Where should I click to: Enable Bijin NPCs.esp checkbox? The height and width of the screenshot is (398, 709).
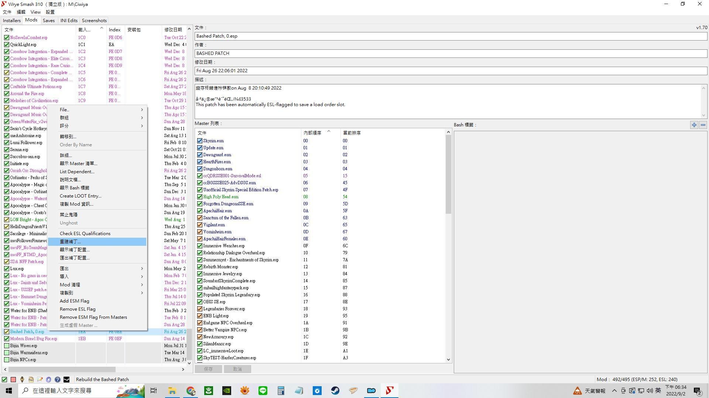click(7, 360)
